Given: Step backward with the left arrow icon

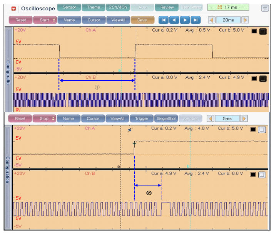Looking at the screenshot, I should pyautogui.click(x=174, y=20).
